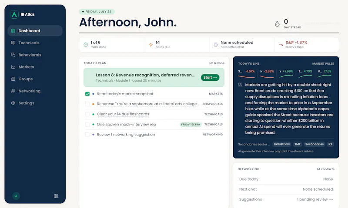Open One spoken mock-interview rep task

click(127, 124)
